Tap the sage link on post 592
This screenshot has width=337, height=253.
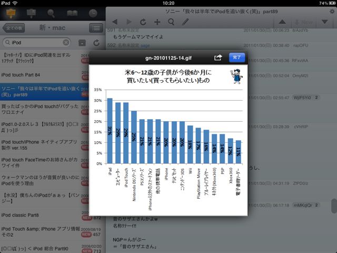145,45
